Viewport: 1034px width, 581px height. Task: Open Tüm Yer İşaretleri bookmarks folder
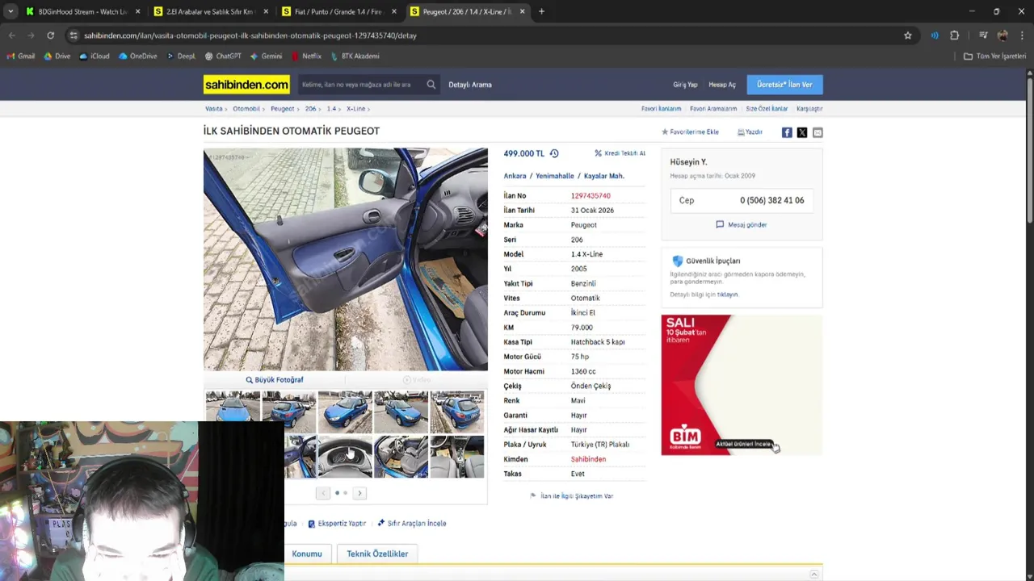[994, 56]
